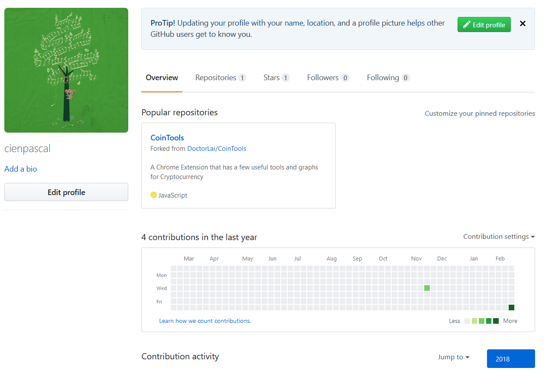Click the lightest green legend swatch
The height and width of the screenshot is (371, 552).
click(x=474, y=321)
